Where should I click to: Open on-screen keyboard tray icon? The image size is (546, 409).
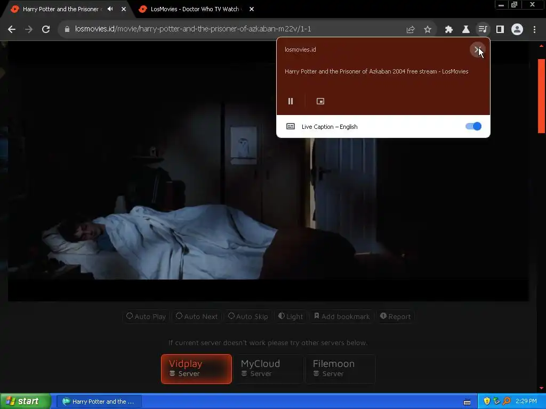(x=467, y=402)
